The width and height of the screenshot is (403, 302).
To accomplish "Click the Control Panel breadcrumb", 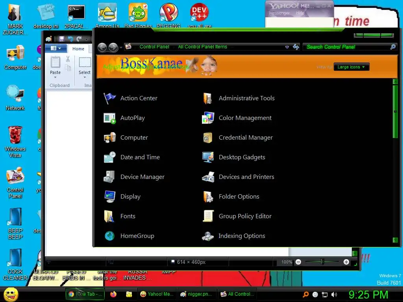I will (154, 47).
